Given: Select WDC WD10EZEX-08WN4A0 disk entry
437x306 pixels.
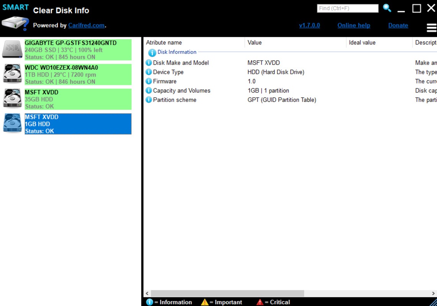Looking at the screenshot, I should (x=78, y=74).
